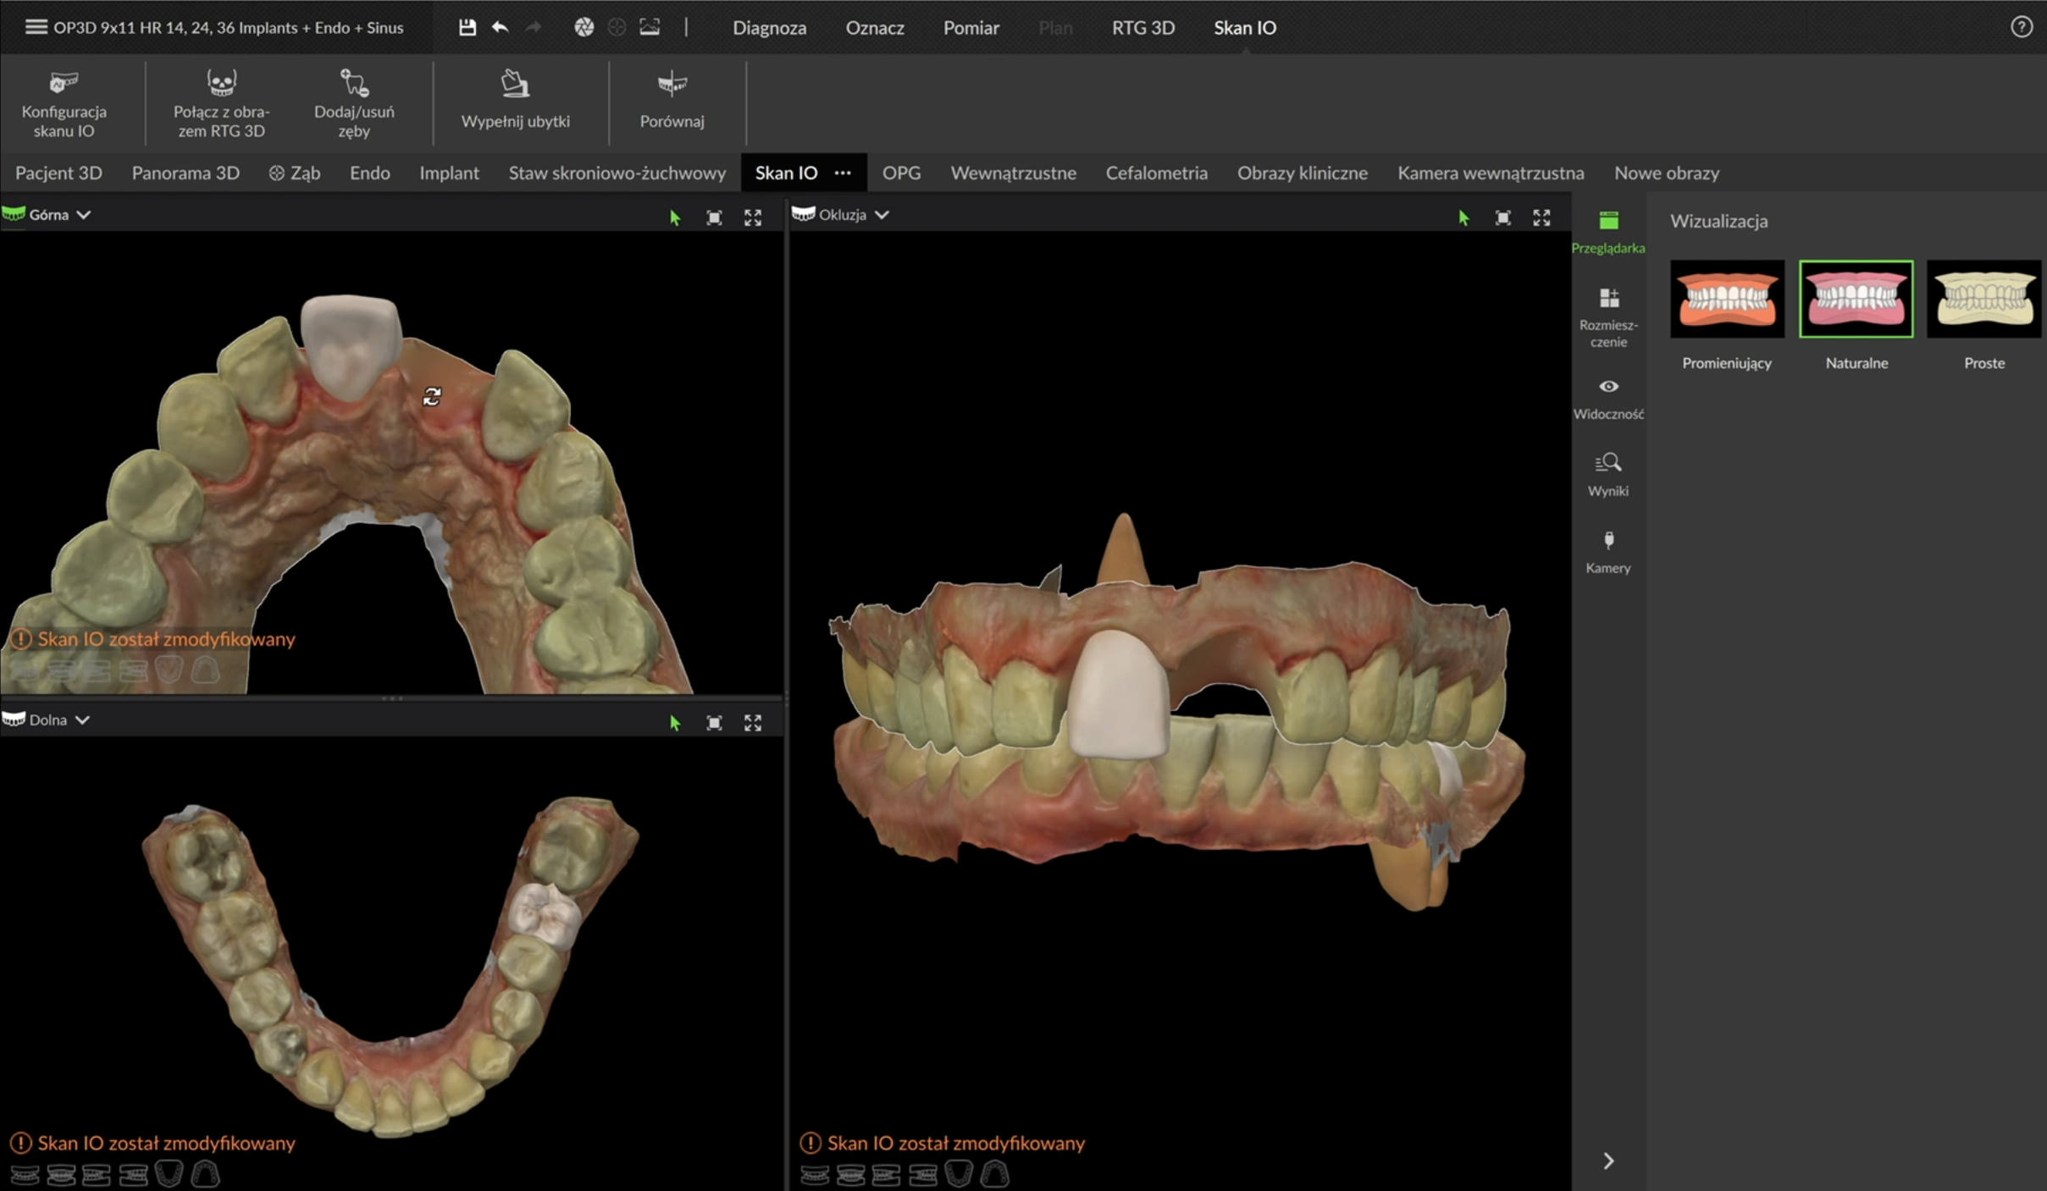Collapse side panel with bottom chevron
The image size is (2047, 1191).
click(x=1607, y=1161)
